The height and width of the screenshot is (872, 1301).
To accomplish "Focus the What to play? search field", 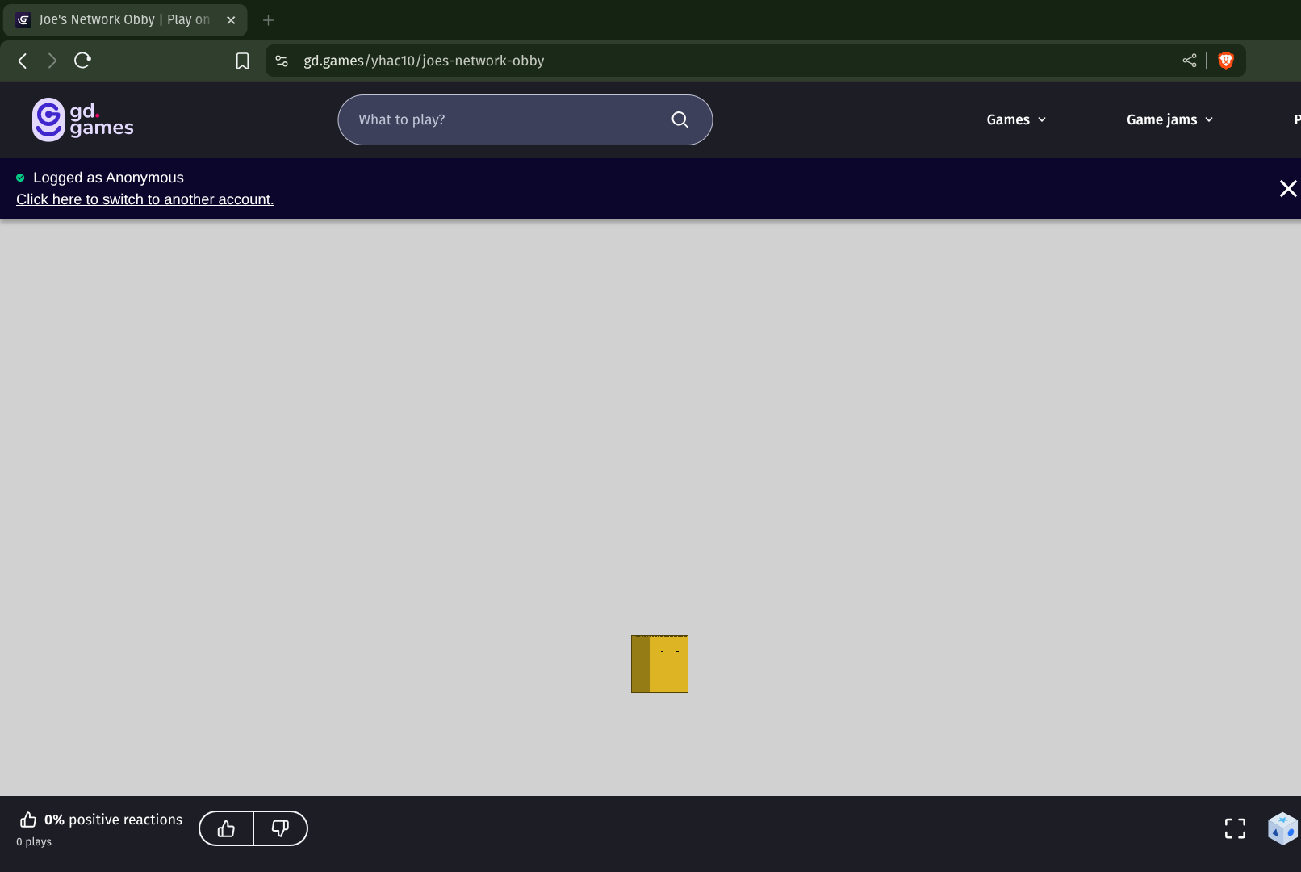I will pyautogui.click(x=508, y=119).
